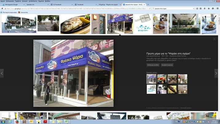Image resolution: width=220 pixels, height=124 pixels.
Task: Click the View image button
Action: click(x=167, y=65)
